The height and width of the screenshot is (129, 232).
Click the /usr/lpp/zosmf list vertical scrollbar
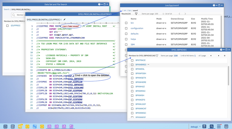[x=221, y=32]
